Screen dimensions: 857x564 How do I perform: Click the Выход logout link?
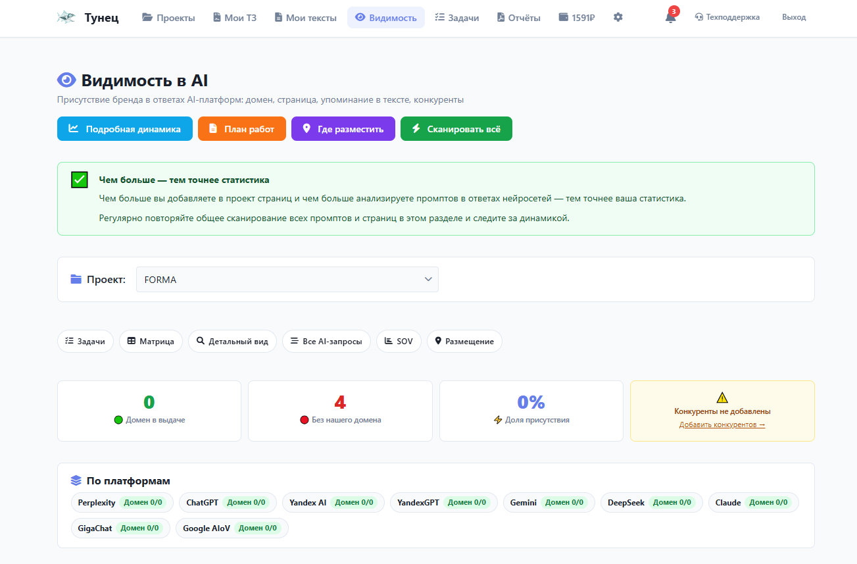click(x=794, y=18)
